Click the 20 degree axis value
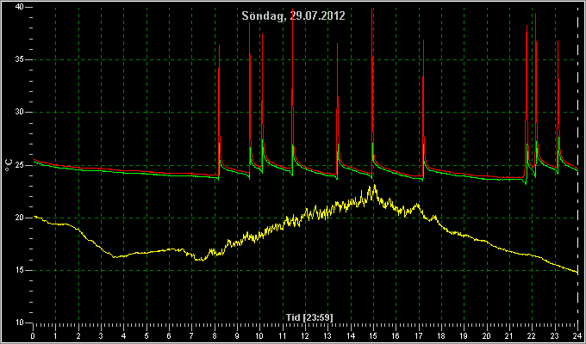The width and height of the screenshot is (586, 344). [21, 218]
